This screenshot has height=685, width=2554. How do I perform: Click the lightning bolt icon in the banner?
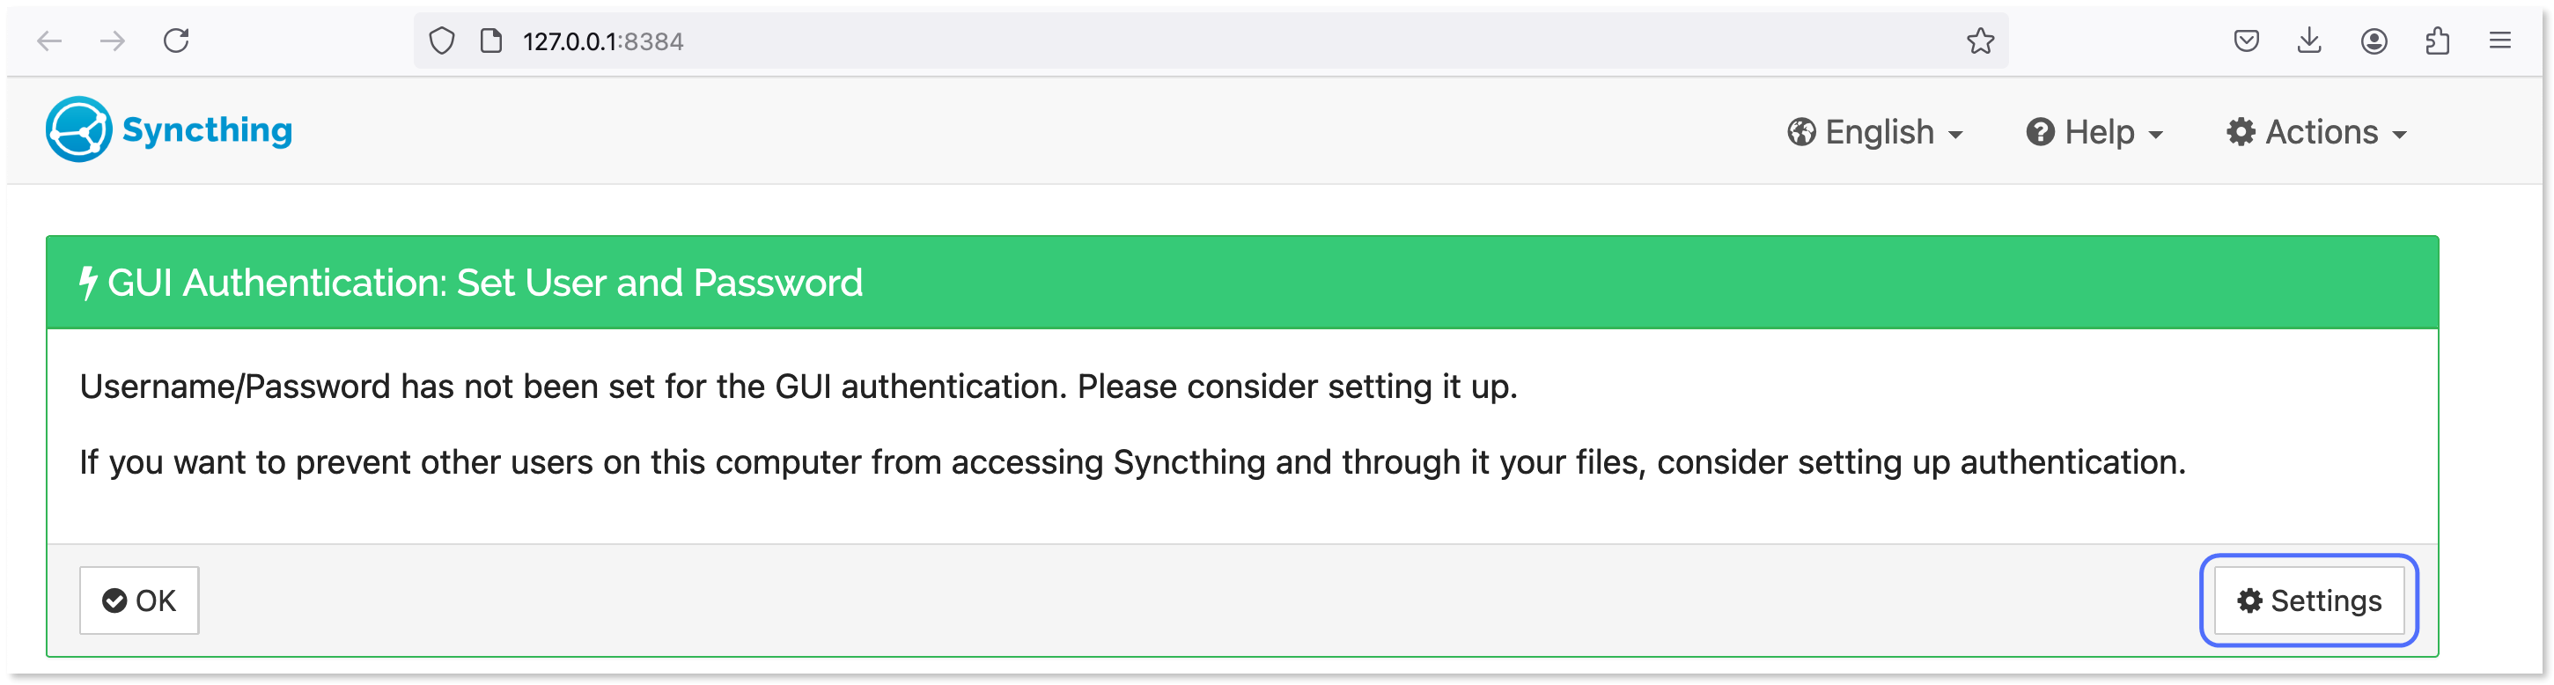click(x=88, y=283)
